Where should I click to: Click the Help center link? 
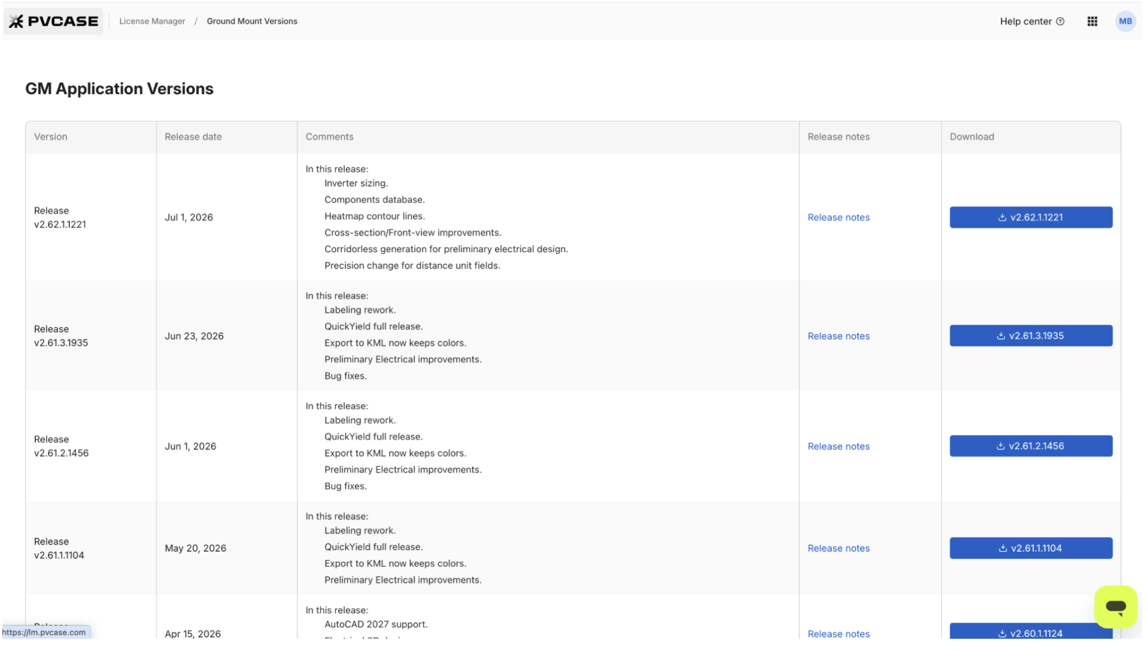coord(1032,21)
